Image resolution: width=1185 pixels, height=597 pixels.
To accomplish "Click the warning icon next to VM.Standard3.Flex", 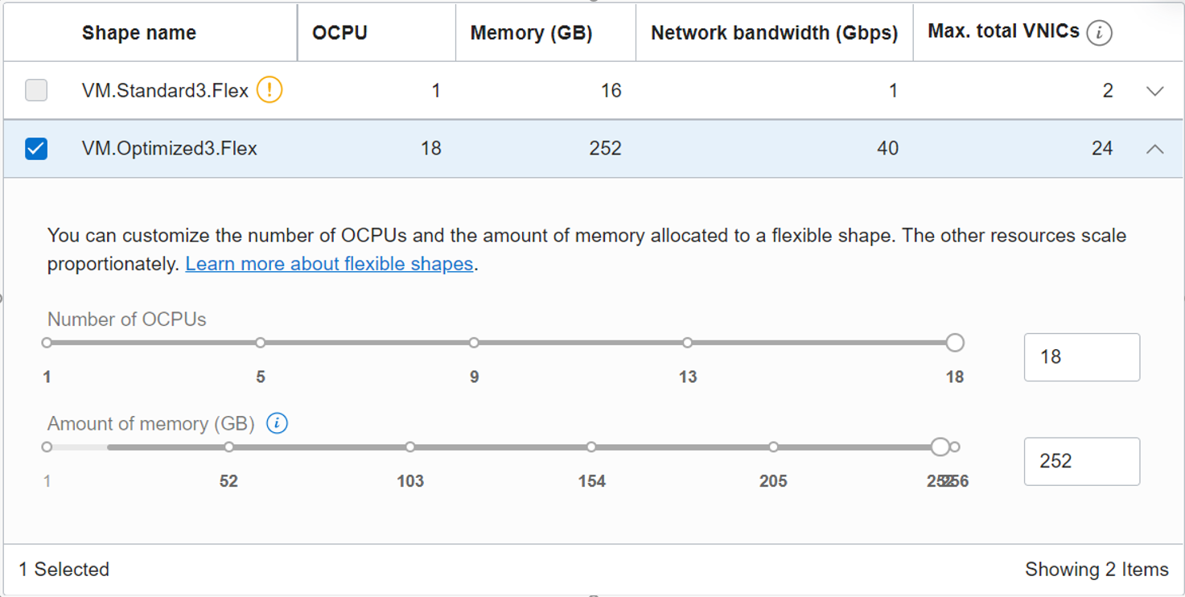I will [270, 90].
